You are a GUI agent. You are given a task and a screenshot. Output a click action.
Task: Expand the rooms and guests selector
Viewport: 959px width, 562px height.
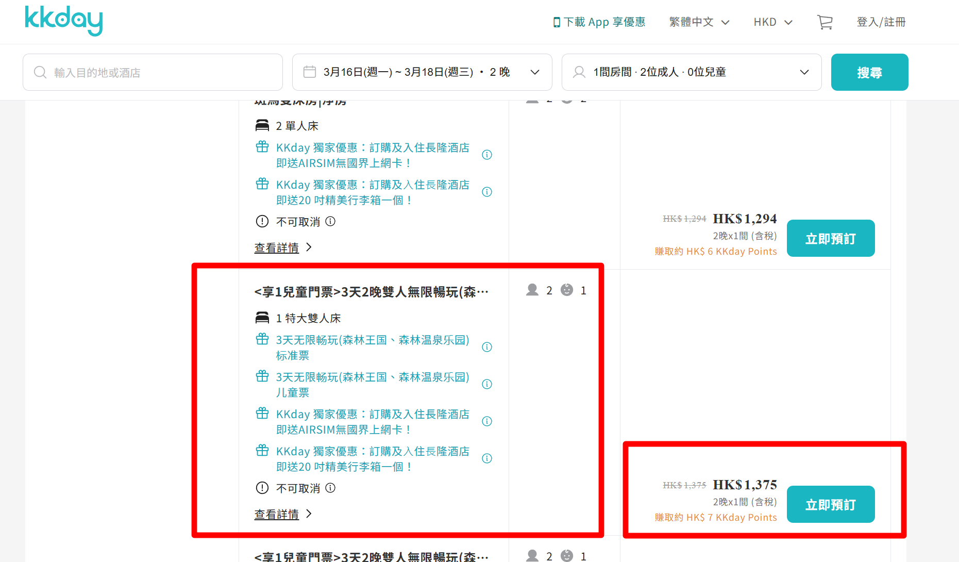[691, 72]
